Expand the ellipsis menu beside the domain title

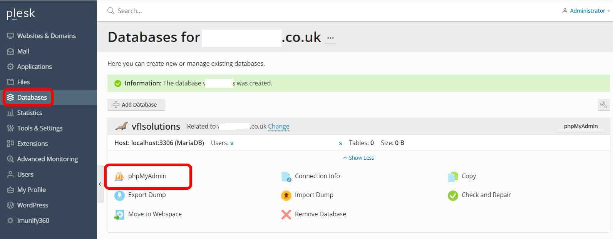tap(330, 38)
